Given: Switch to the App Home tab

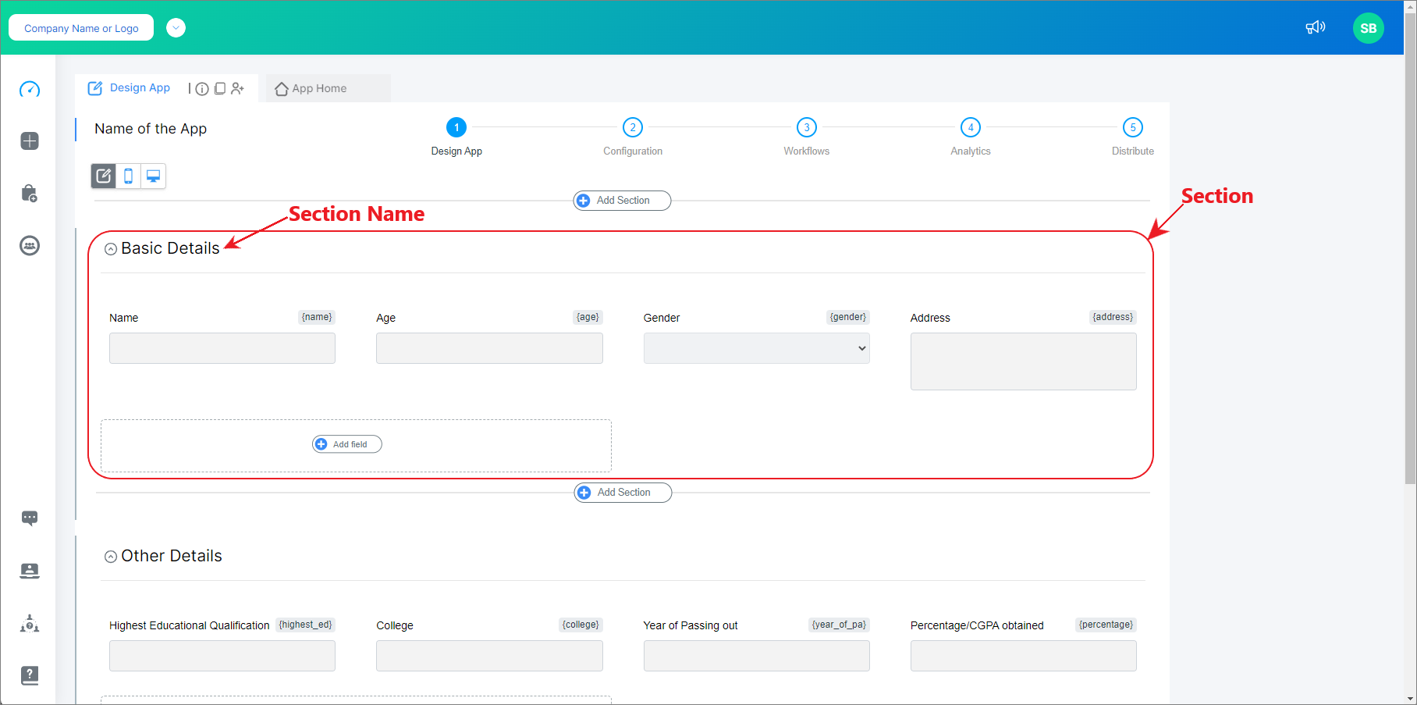Looking at the screenshot, I should tap(318, 88).
